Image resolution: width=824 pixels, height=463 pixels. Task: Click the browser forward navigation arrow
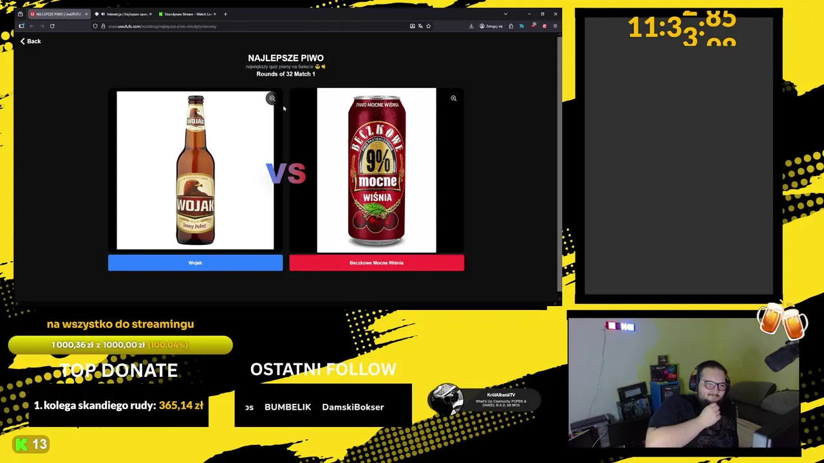pos(42,26)
